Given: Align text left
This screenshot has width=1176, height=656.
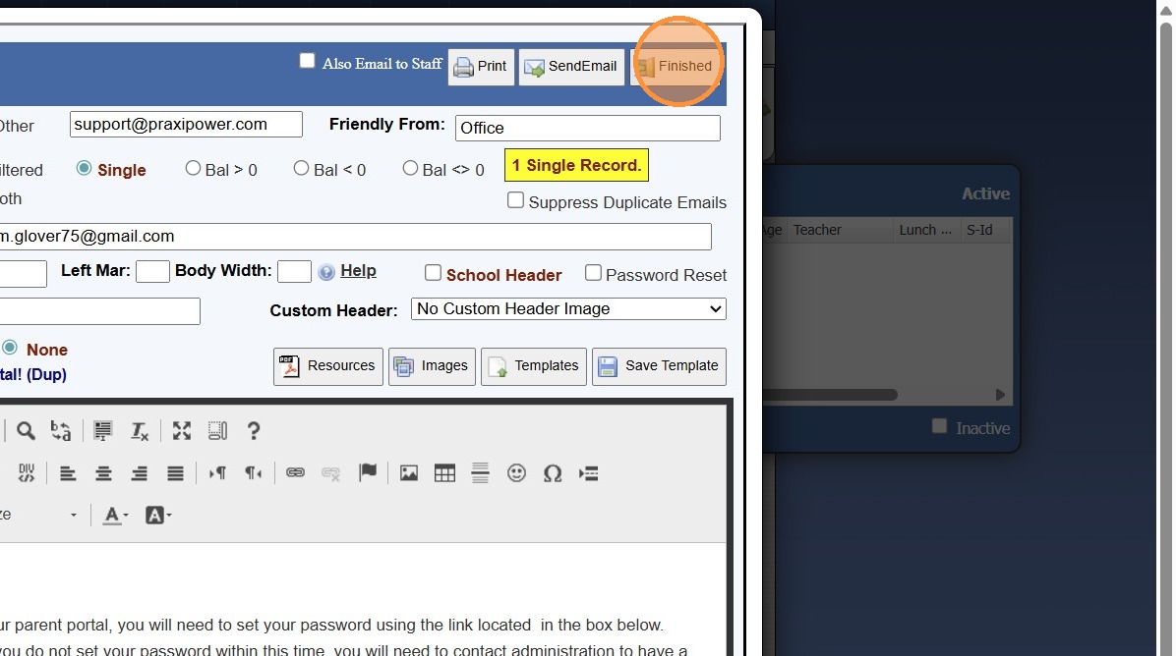Looking at the screenshot, I should point(68,473).
